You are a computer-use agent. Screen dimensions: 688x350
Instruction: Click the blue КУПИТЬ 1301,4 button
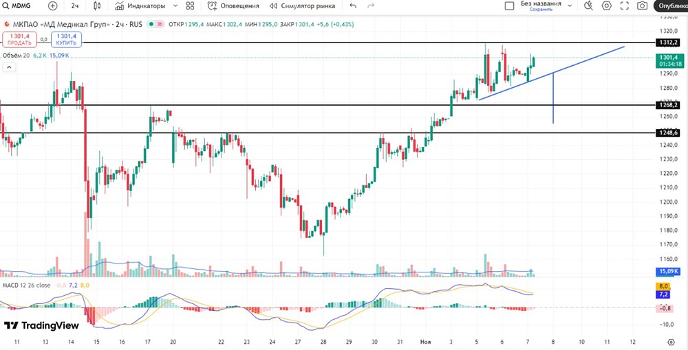pos(66,39)
